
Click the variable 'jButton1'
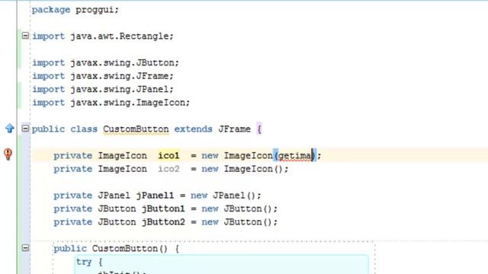163,209
